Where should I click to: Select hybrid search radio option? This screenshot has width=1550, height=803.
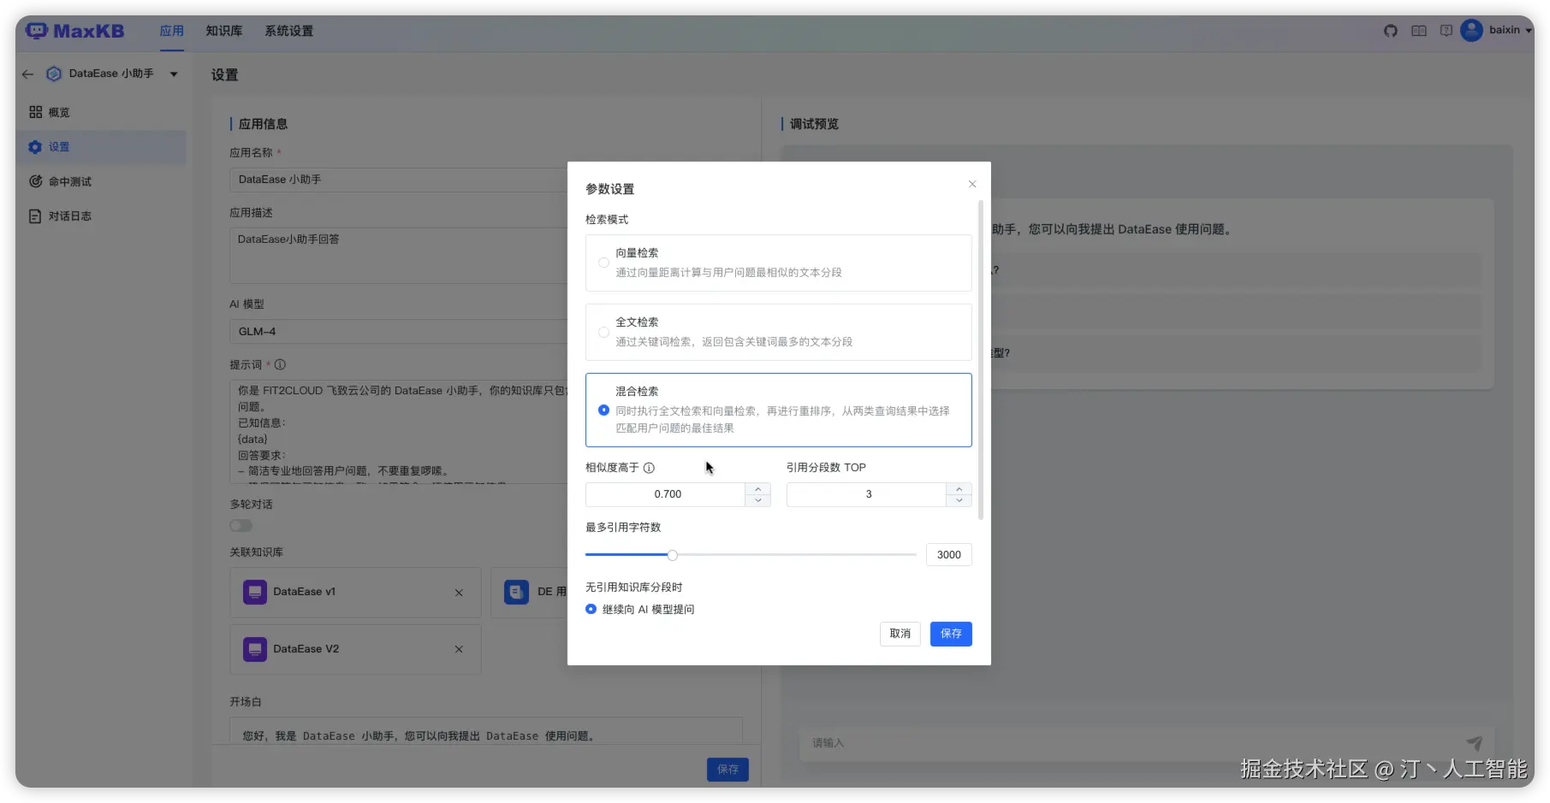coord(604,410)
